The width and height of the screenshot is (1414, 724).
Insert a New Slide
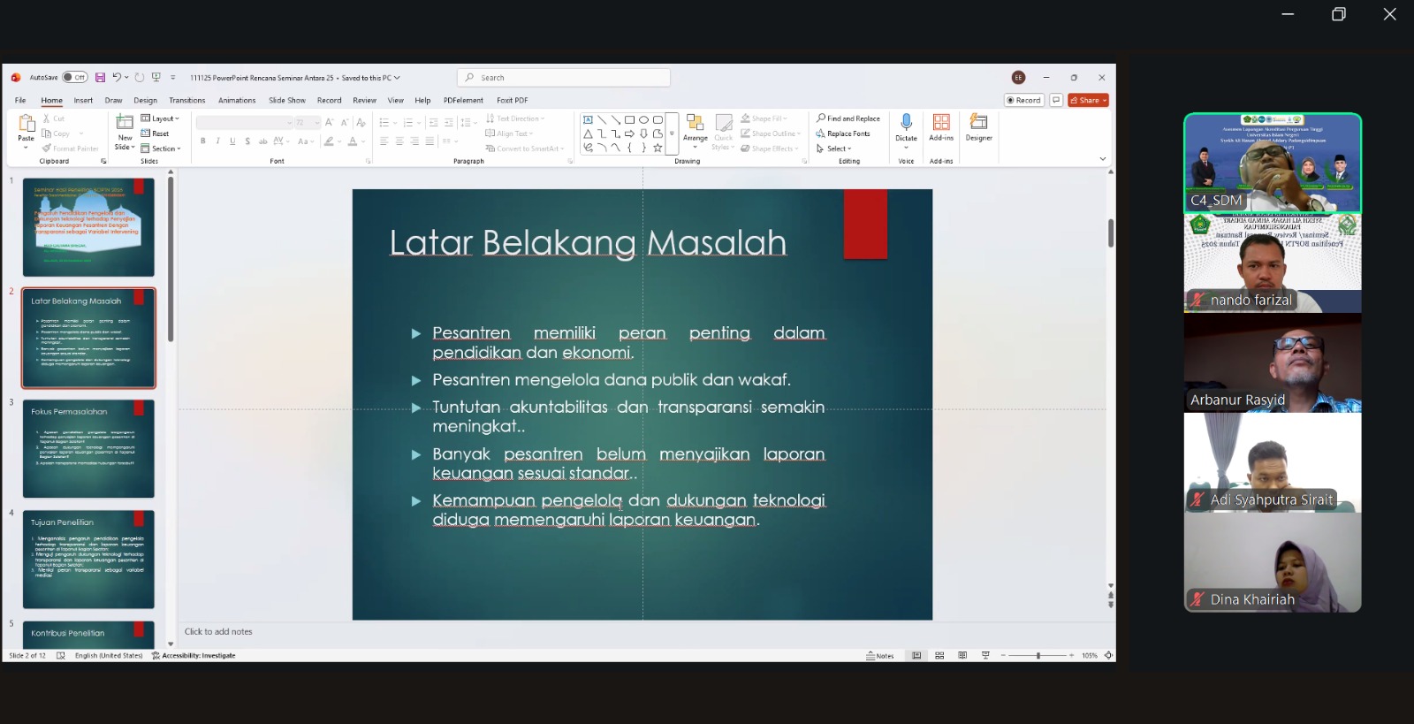pyautogui.click(x=125, y=124)
